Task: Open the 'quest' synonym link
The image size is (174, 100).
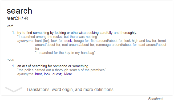Action: [x=57, y=74]
